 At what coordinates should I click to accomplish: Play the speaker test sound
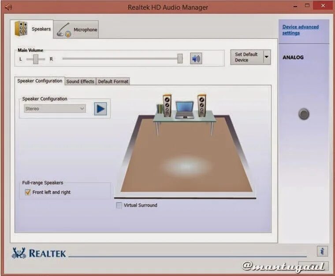tap(100, 109)
